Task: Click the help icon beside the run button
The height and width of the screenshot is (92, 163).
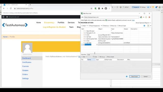Action: (x=144, y=26)
